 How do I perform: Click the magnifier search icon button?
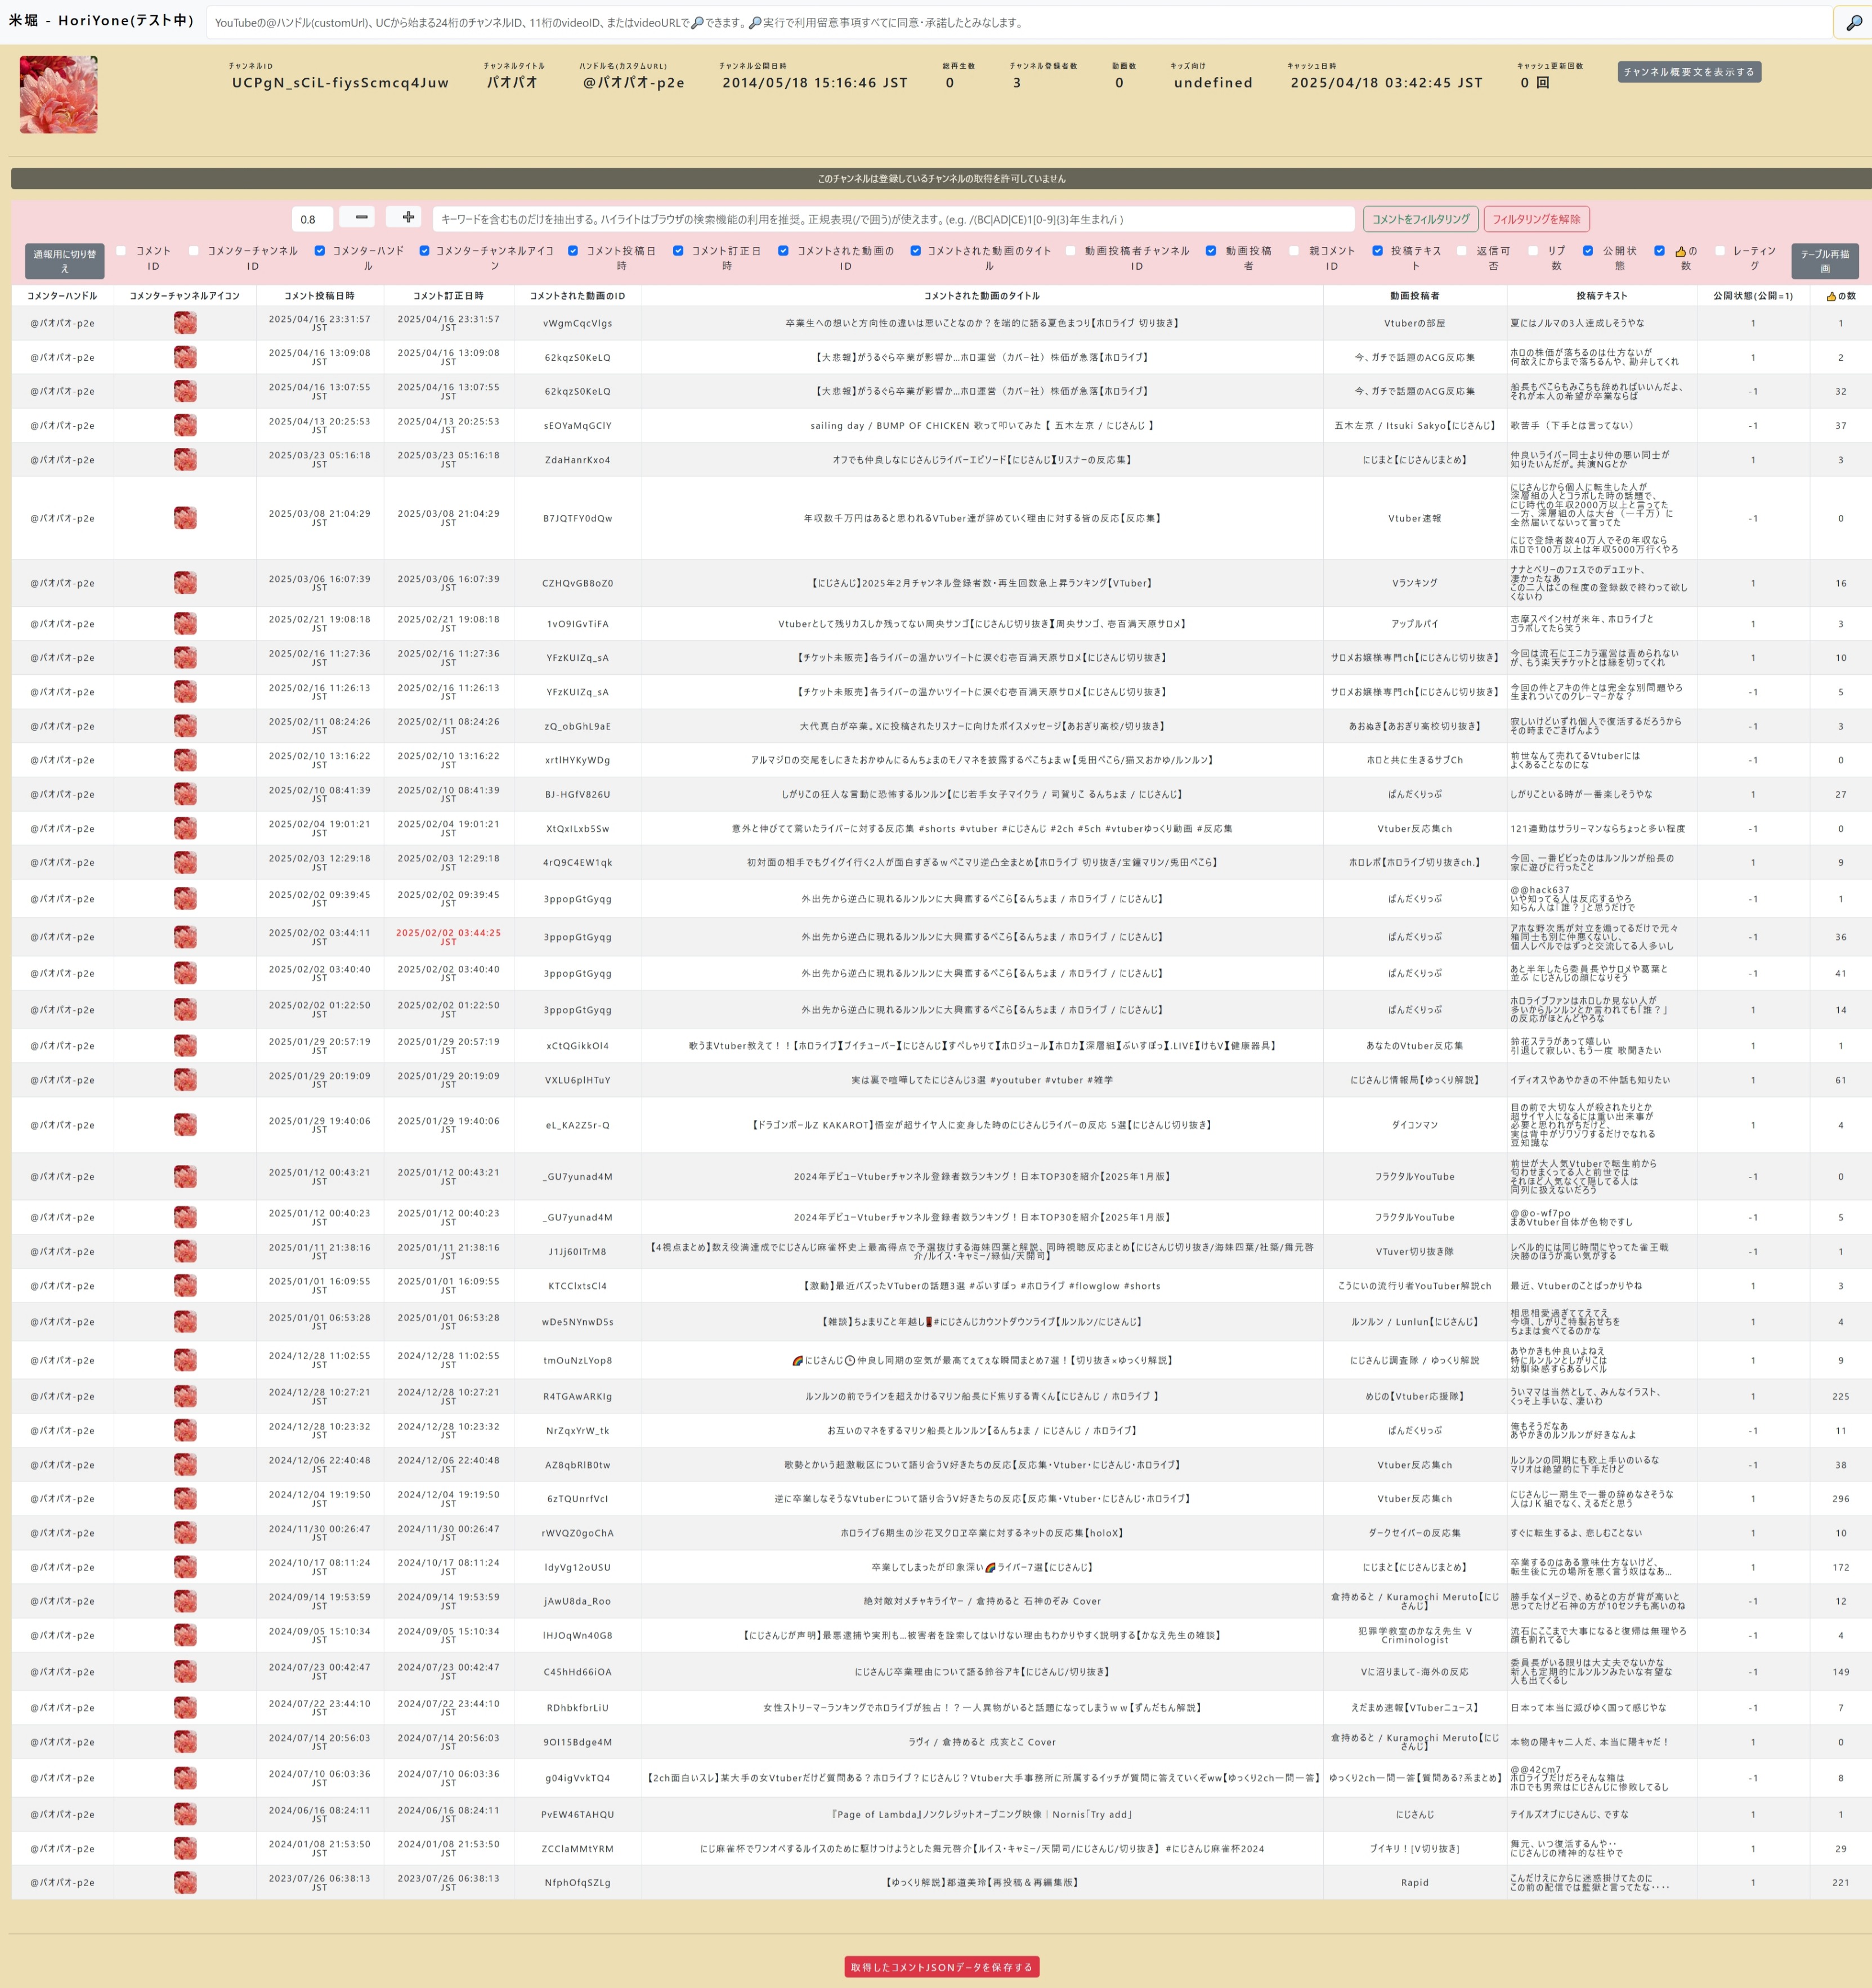[x=1853, y=22]
